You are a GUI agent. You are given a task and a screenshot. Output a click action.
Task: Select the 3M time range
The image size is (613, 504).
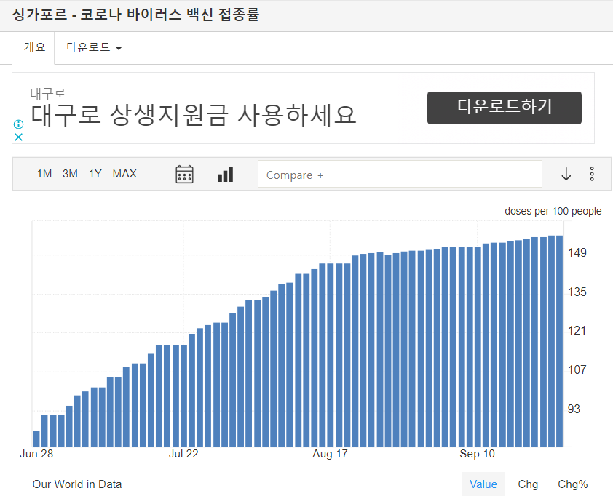pyautogui.click(x=70, y=174)
